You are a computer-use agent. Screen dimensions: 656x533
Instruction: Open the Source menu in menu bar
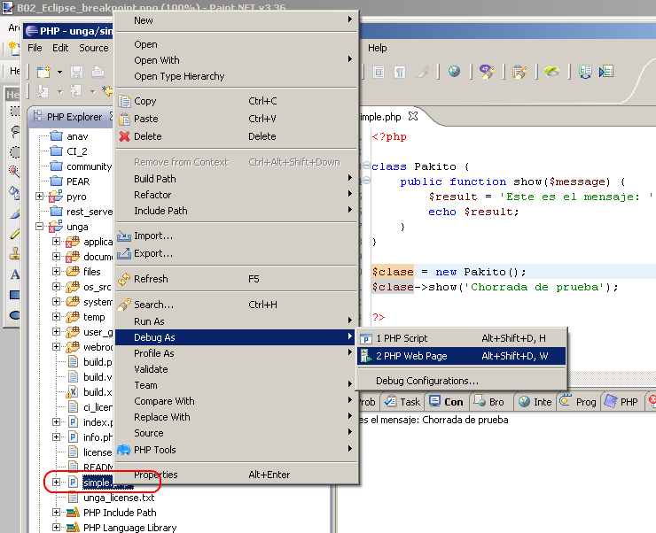click(94, 48)
